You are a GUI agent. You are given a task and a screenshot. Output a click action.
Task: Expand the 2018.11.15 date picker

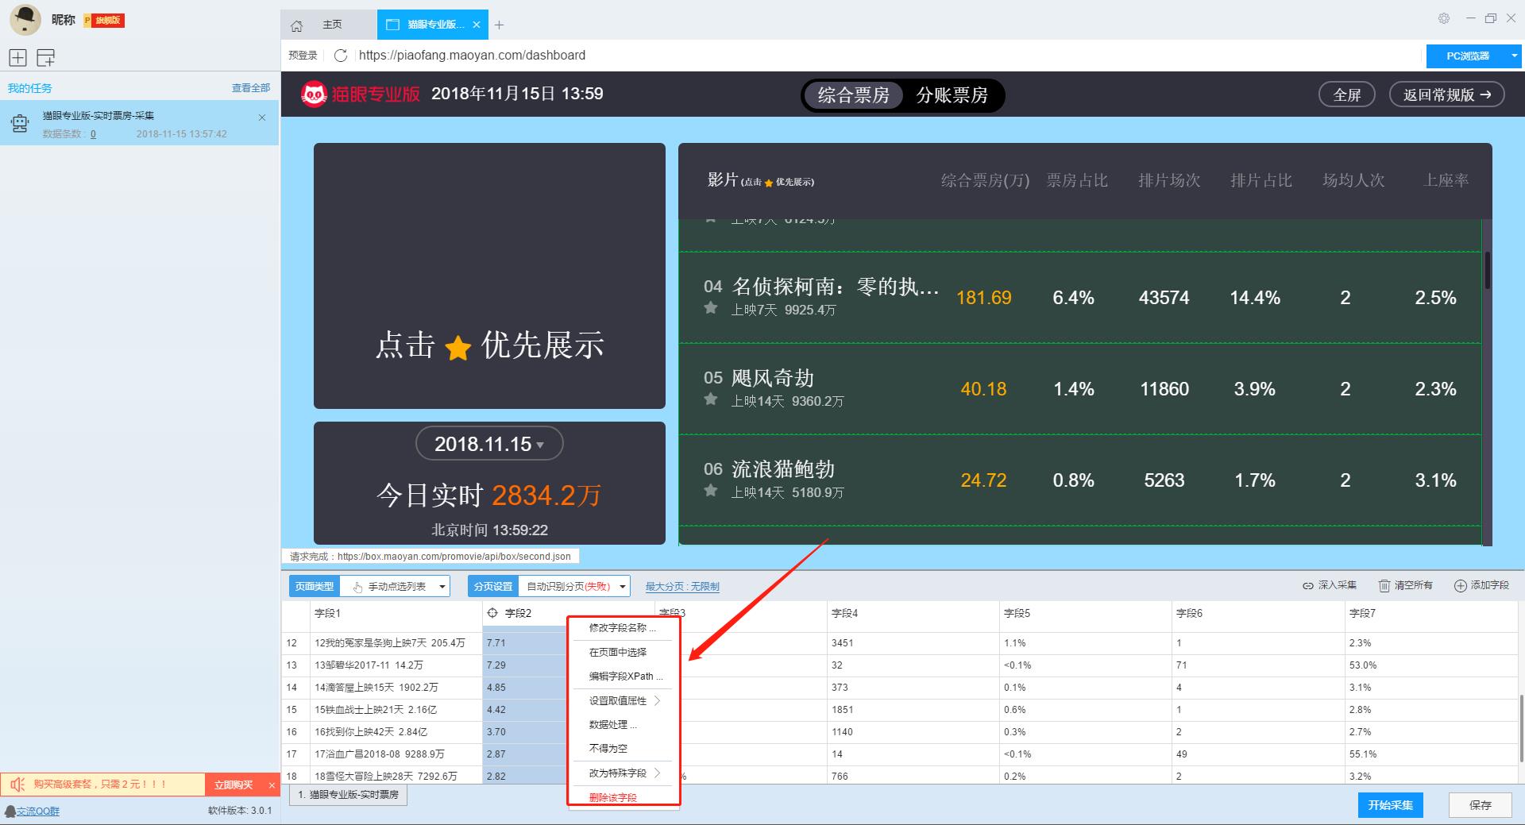[x=489, y=444]
